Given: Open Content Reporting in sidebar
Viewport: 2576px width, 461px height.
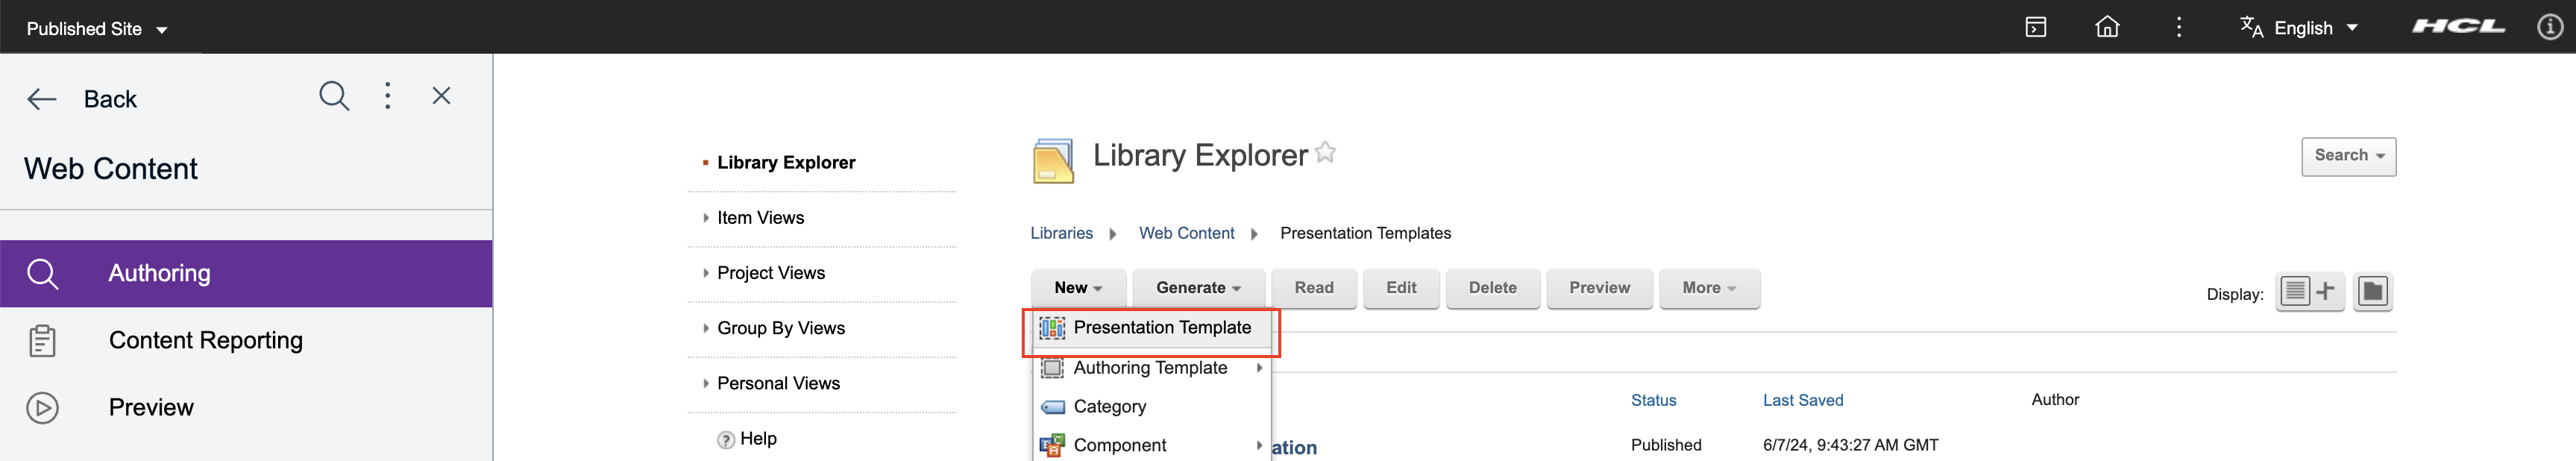Looking at the screenshot, I should [205, 340].
